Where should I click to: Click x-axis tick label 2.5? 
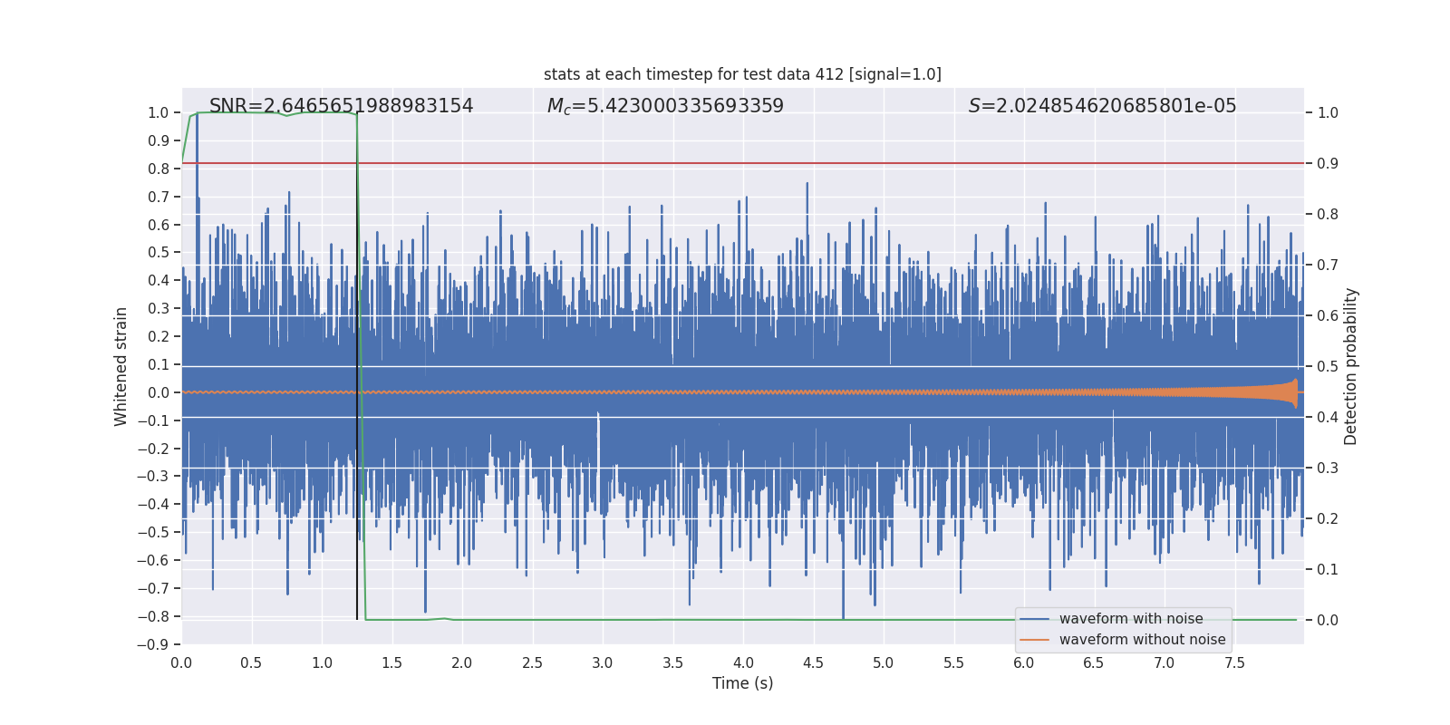532,663
